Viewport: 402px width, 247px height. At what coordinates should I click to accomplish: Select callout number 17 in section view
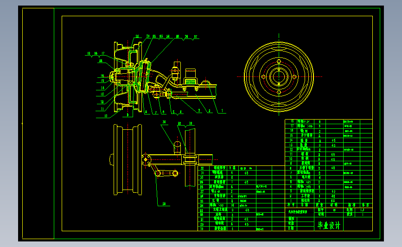[x=103, y=53]
